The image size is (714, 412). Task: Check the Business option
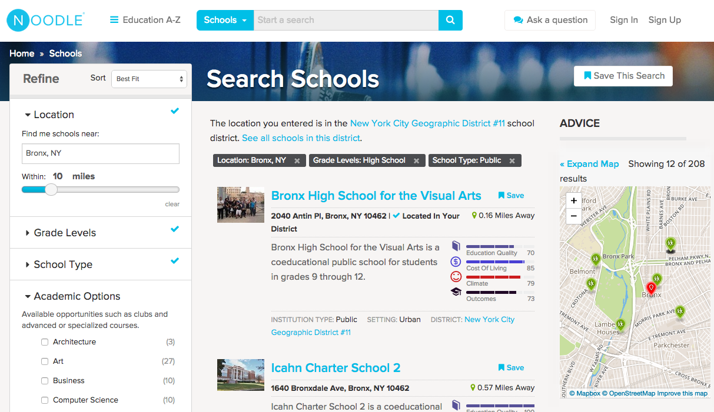pyautogui.click(x=45, y=381)
